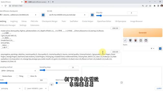Viewport: 163px width, 91px height.
Task: Click the image placeholder icon in output area
Action: (122, 83)
